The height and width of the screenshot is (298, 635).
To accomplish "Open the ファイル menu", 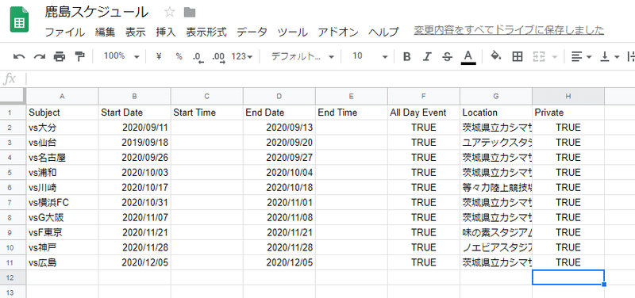I will (65, 32).
